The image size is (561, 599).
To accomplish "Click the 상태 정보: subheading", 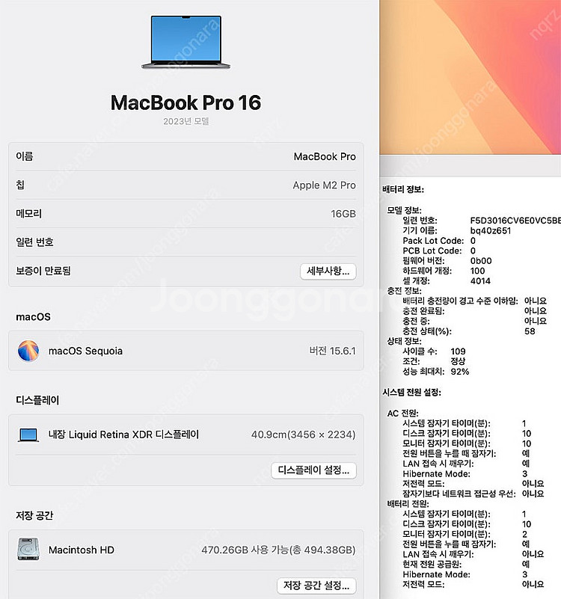I will click(x=405, y=341).
